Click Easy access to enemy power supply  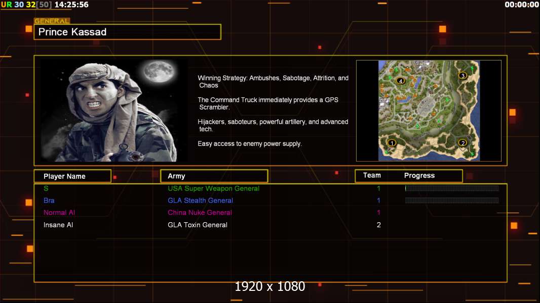(250, 144)
